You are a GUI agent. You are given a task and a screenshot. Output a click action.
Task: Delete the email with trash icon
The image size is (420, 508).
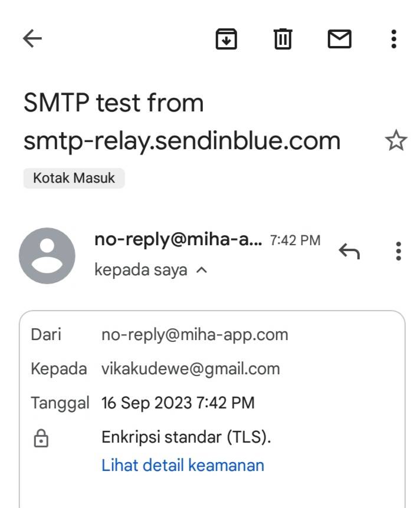[283, 39]
